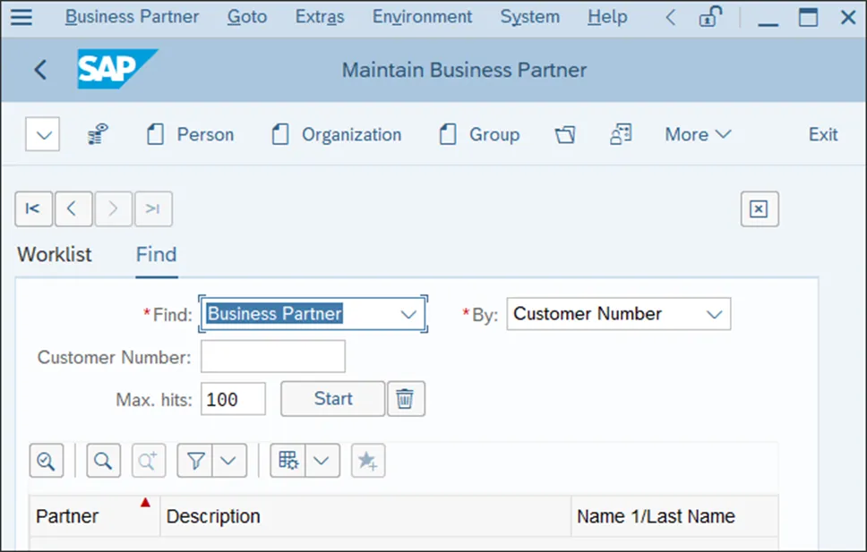Click the trash can clear button
This screenshot has width=867, height=552.
406,398
